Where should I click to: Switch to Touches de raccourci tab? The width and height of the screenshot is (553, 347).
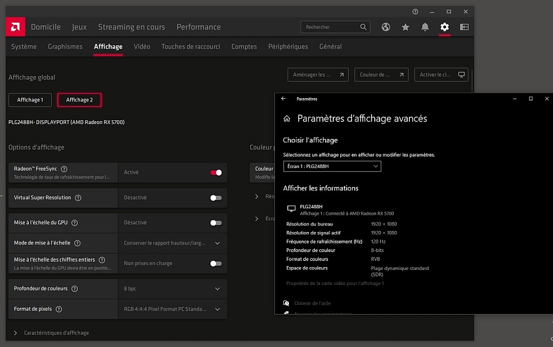[191, 46]
